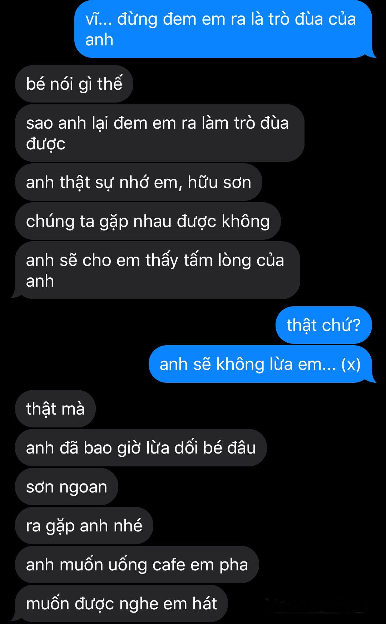Tap the word "anh" on the first blue bubble's second line
Screen dimensions: 386x624
pyautogui.click(x=99, y=40)
